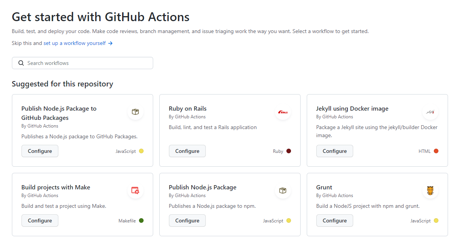
Task: Configure the Ruby on Rails workflow
Action: pyautogui.click(x=187, y=151)
